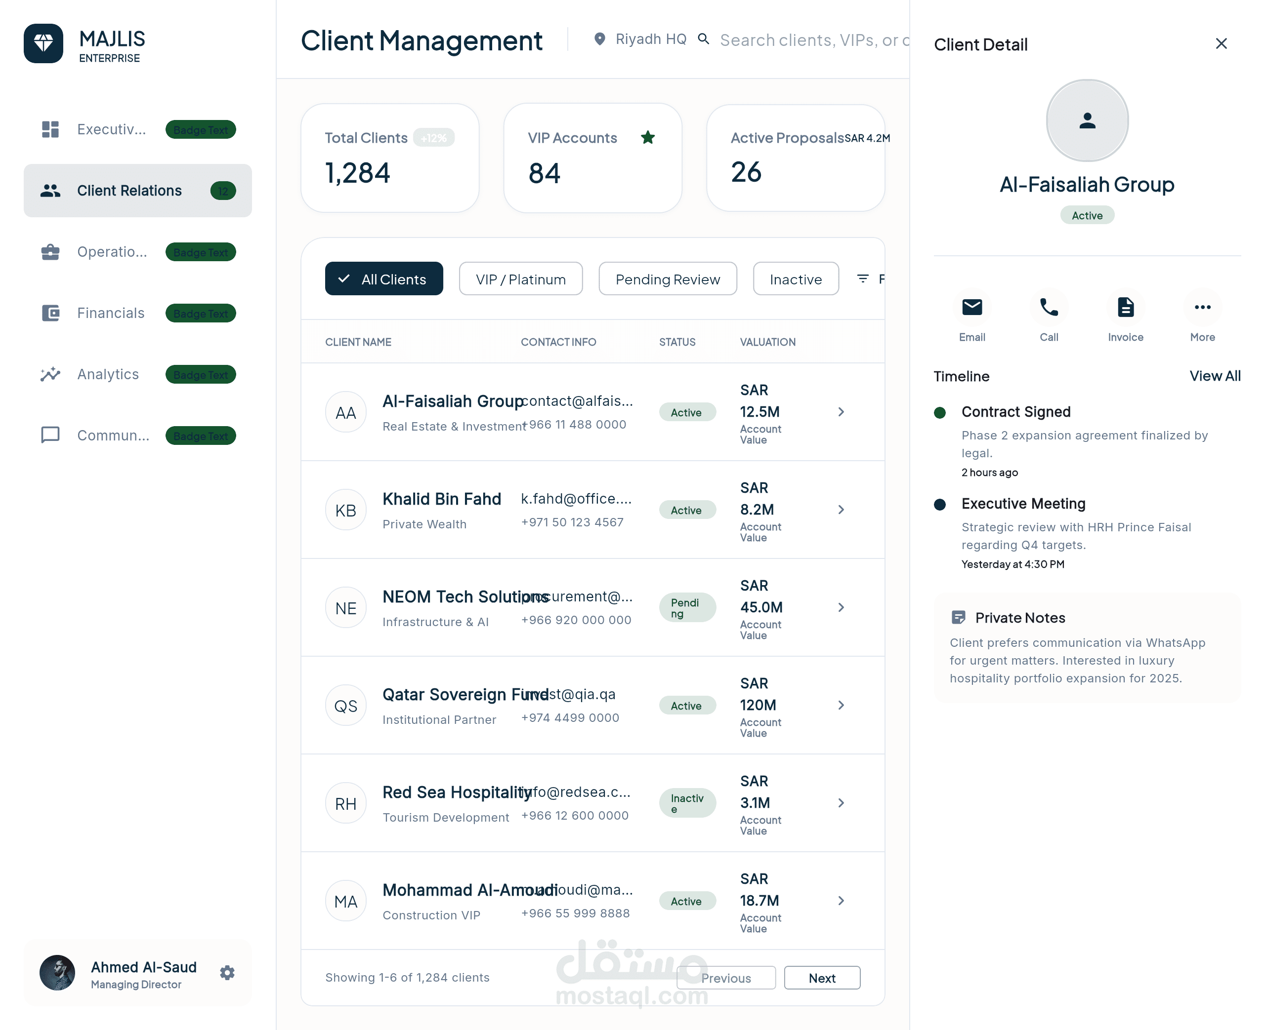1265x1030 pixels.
Task: Click the View All timeline link
Action: 1215,376
